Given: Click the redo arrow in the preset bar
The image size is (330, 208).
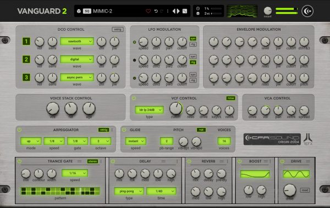Looking at the screenshot, I should 162,11.
